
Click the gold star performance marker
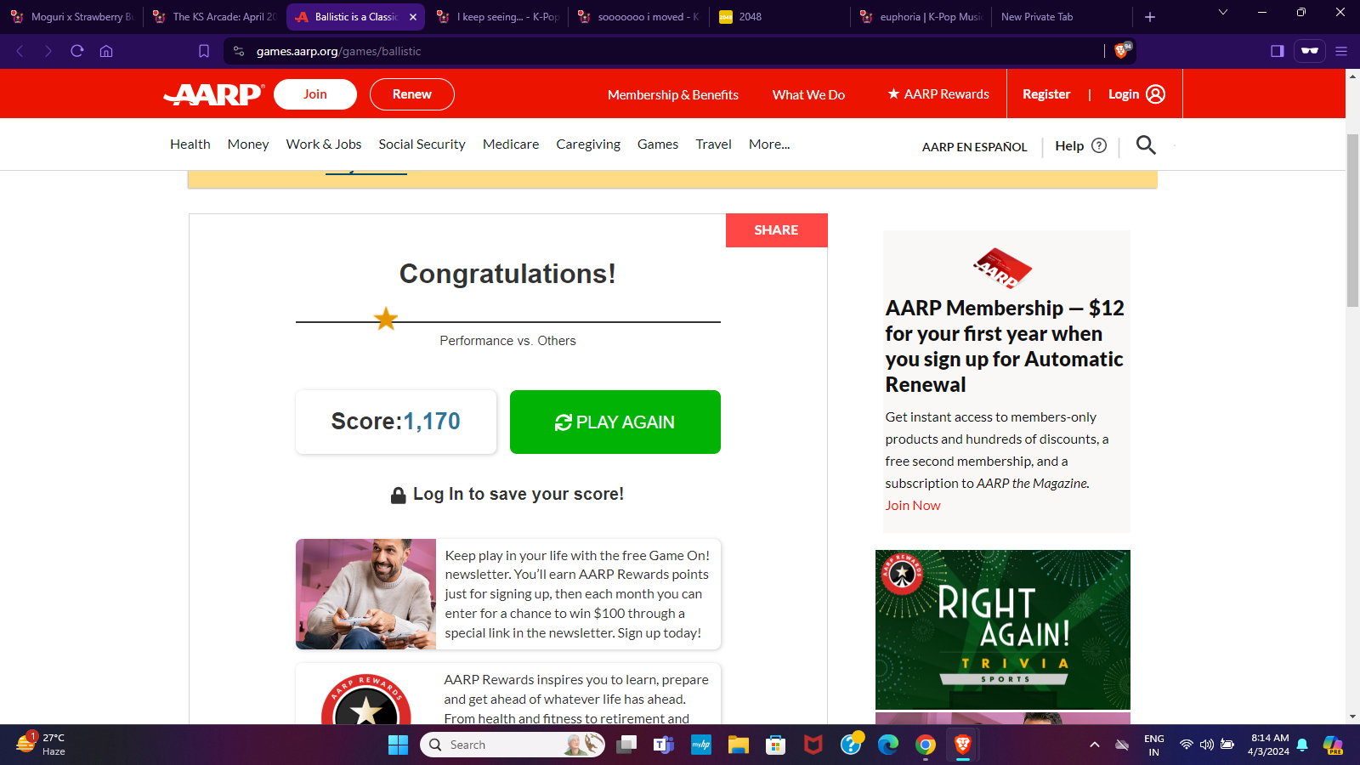[x=386, y=319]
